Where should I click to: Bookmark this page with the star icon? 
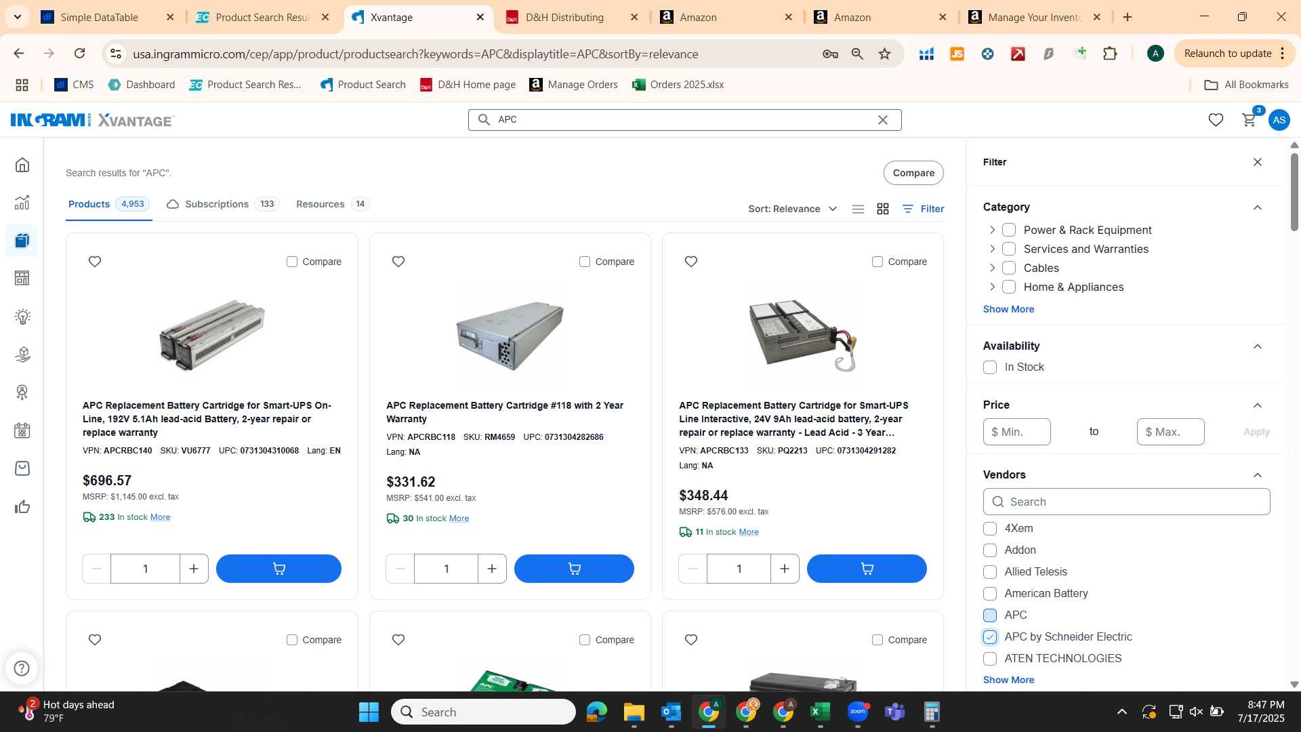tap(884, 54)
